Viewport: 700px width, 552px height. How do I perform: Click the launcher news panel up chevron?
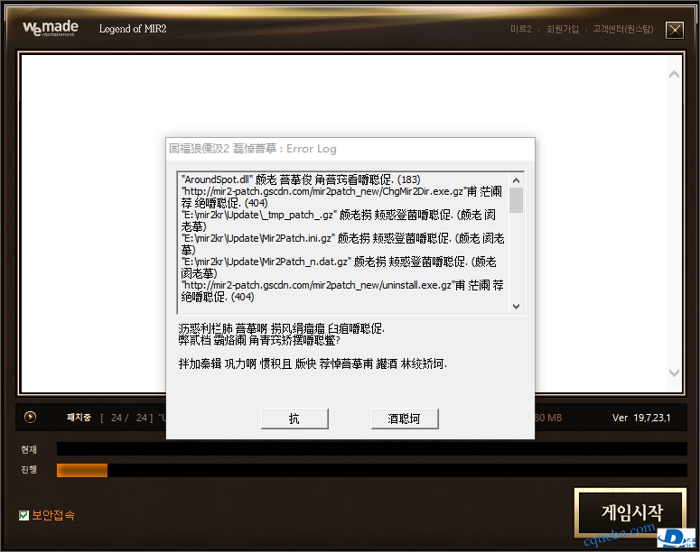pyautogui.click(x=674, y=75)
